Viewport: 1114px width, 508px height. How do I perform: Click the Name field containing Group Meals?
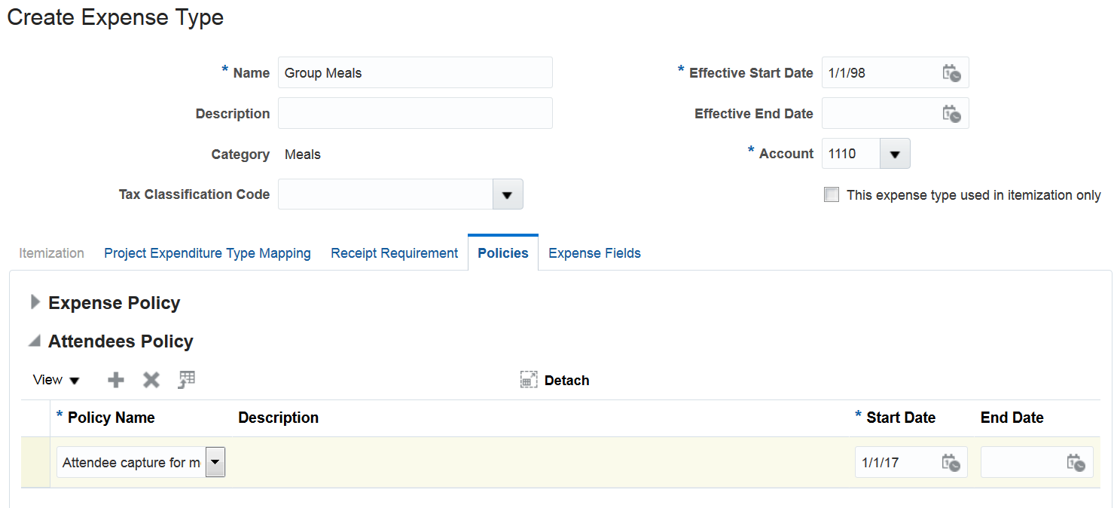tap(415, 73)
